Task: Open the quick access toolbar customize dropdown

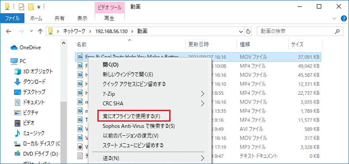Action: click(x=38, y=7)
